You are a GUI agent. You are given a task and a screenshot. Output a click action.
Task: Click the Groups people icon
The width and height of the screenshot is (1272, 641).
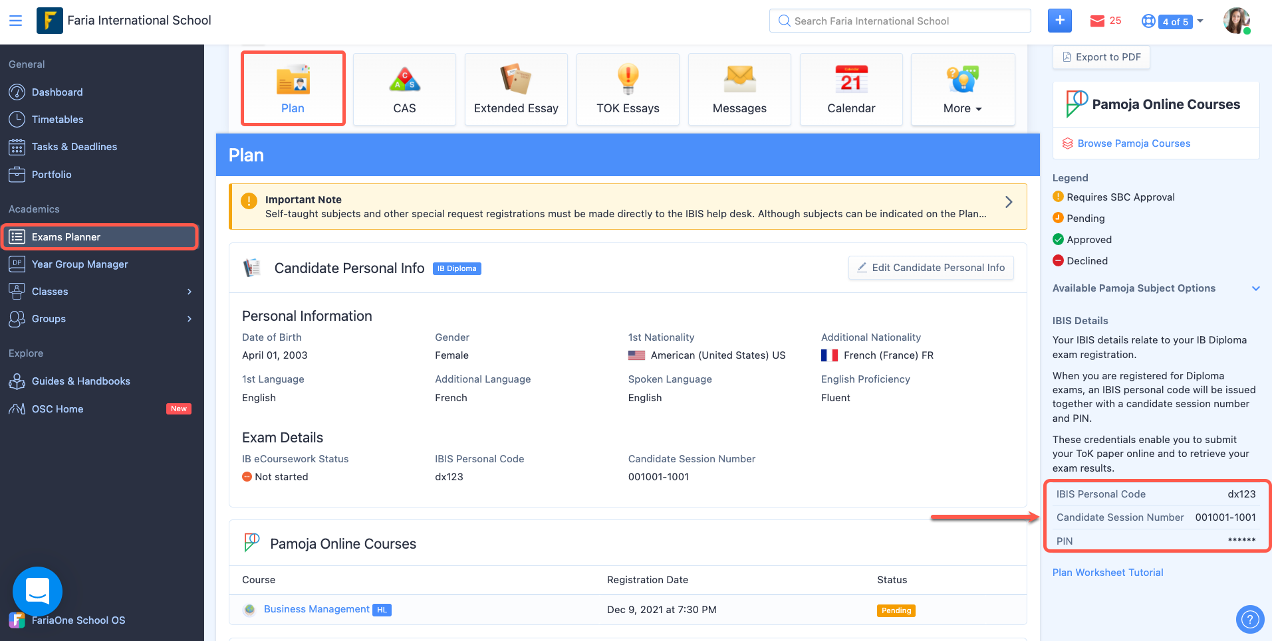(x=17, y=319)
